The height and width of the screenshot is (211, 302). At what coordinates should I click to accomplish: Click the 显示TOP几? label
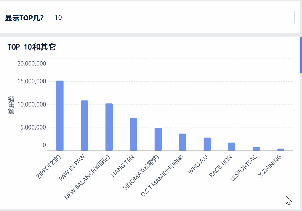pos(24,18)
